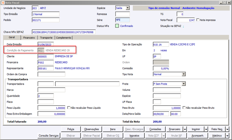Screen dimensions: 232x140
Task: Check the Nota impressa checkbox
Action: point(198,20)
